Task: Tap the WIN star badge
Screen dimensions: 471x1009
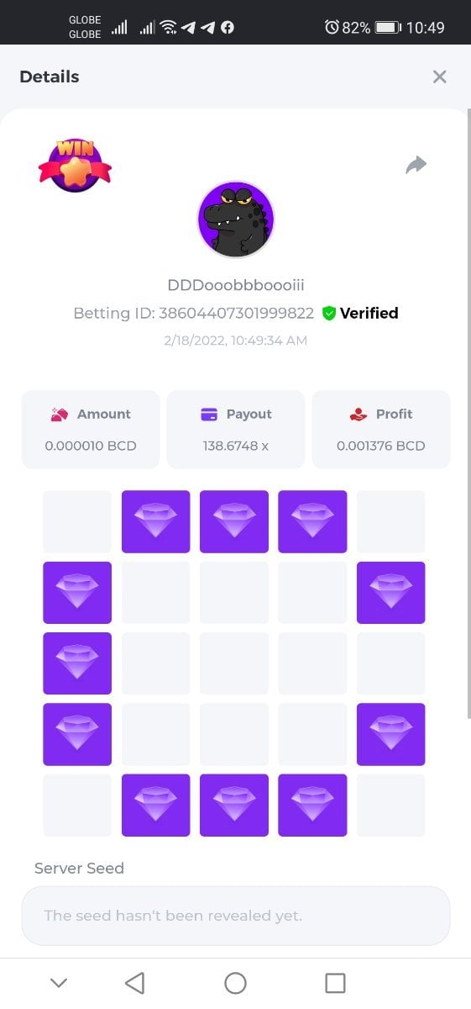Action: click(x=76, y=166)
